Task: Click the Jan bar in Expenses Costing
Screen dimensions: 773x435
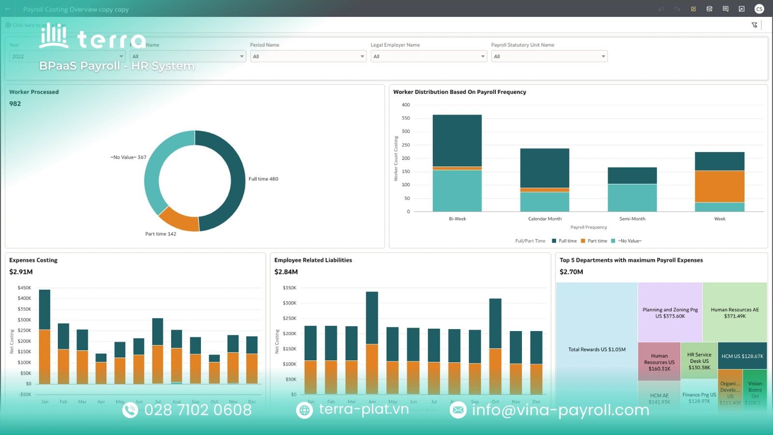Action: click(x=44, y=337)
